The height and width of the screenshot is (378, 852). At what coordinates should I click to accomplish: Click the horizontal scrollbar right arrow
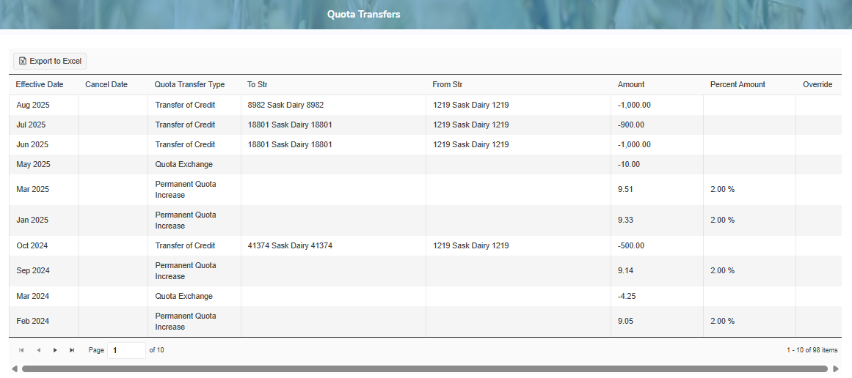pyautogui.click(x=836, y=368)
